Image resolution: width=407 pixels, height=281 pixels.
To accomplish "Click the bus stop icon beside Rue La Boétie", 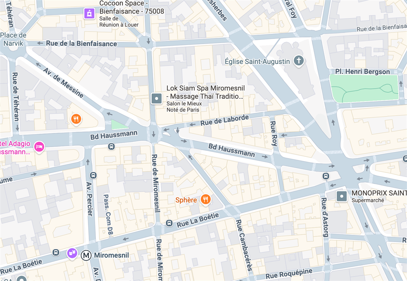I will click(169, 223).
